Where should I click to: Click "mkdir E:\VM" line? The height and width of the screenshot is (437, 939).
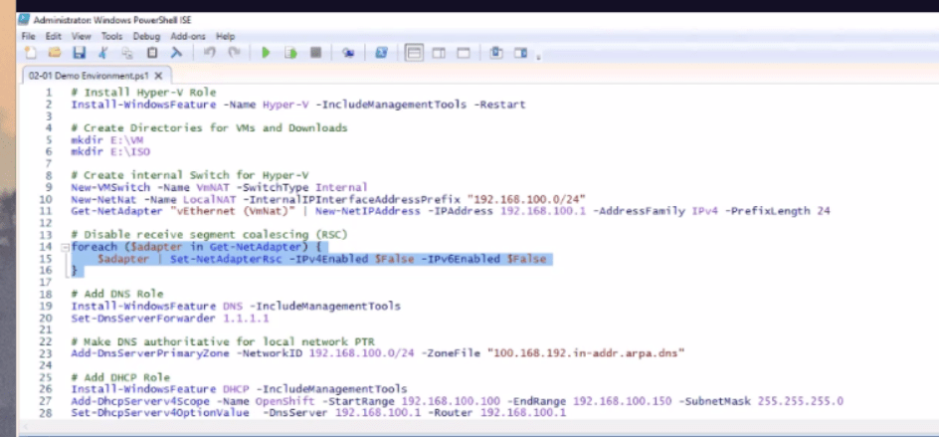click(x=107, y=139)
